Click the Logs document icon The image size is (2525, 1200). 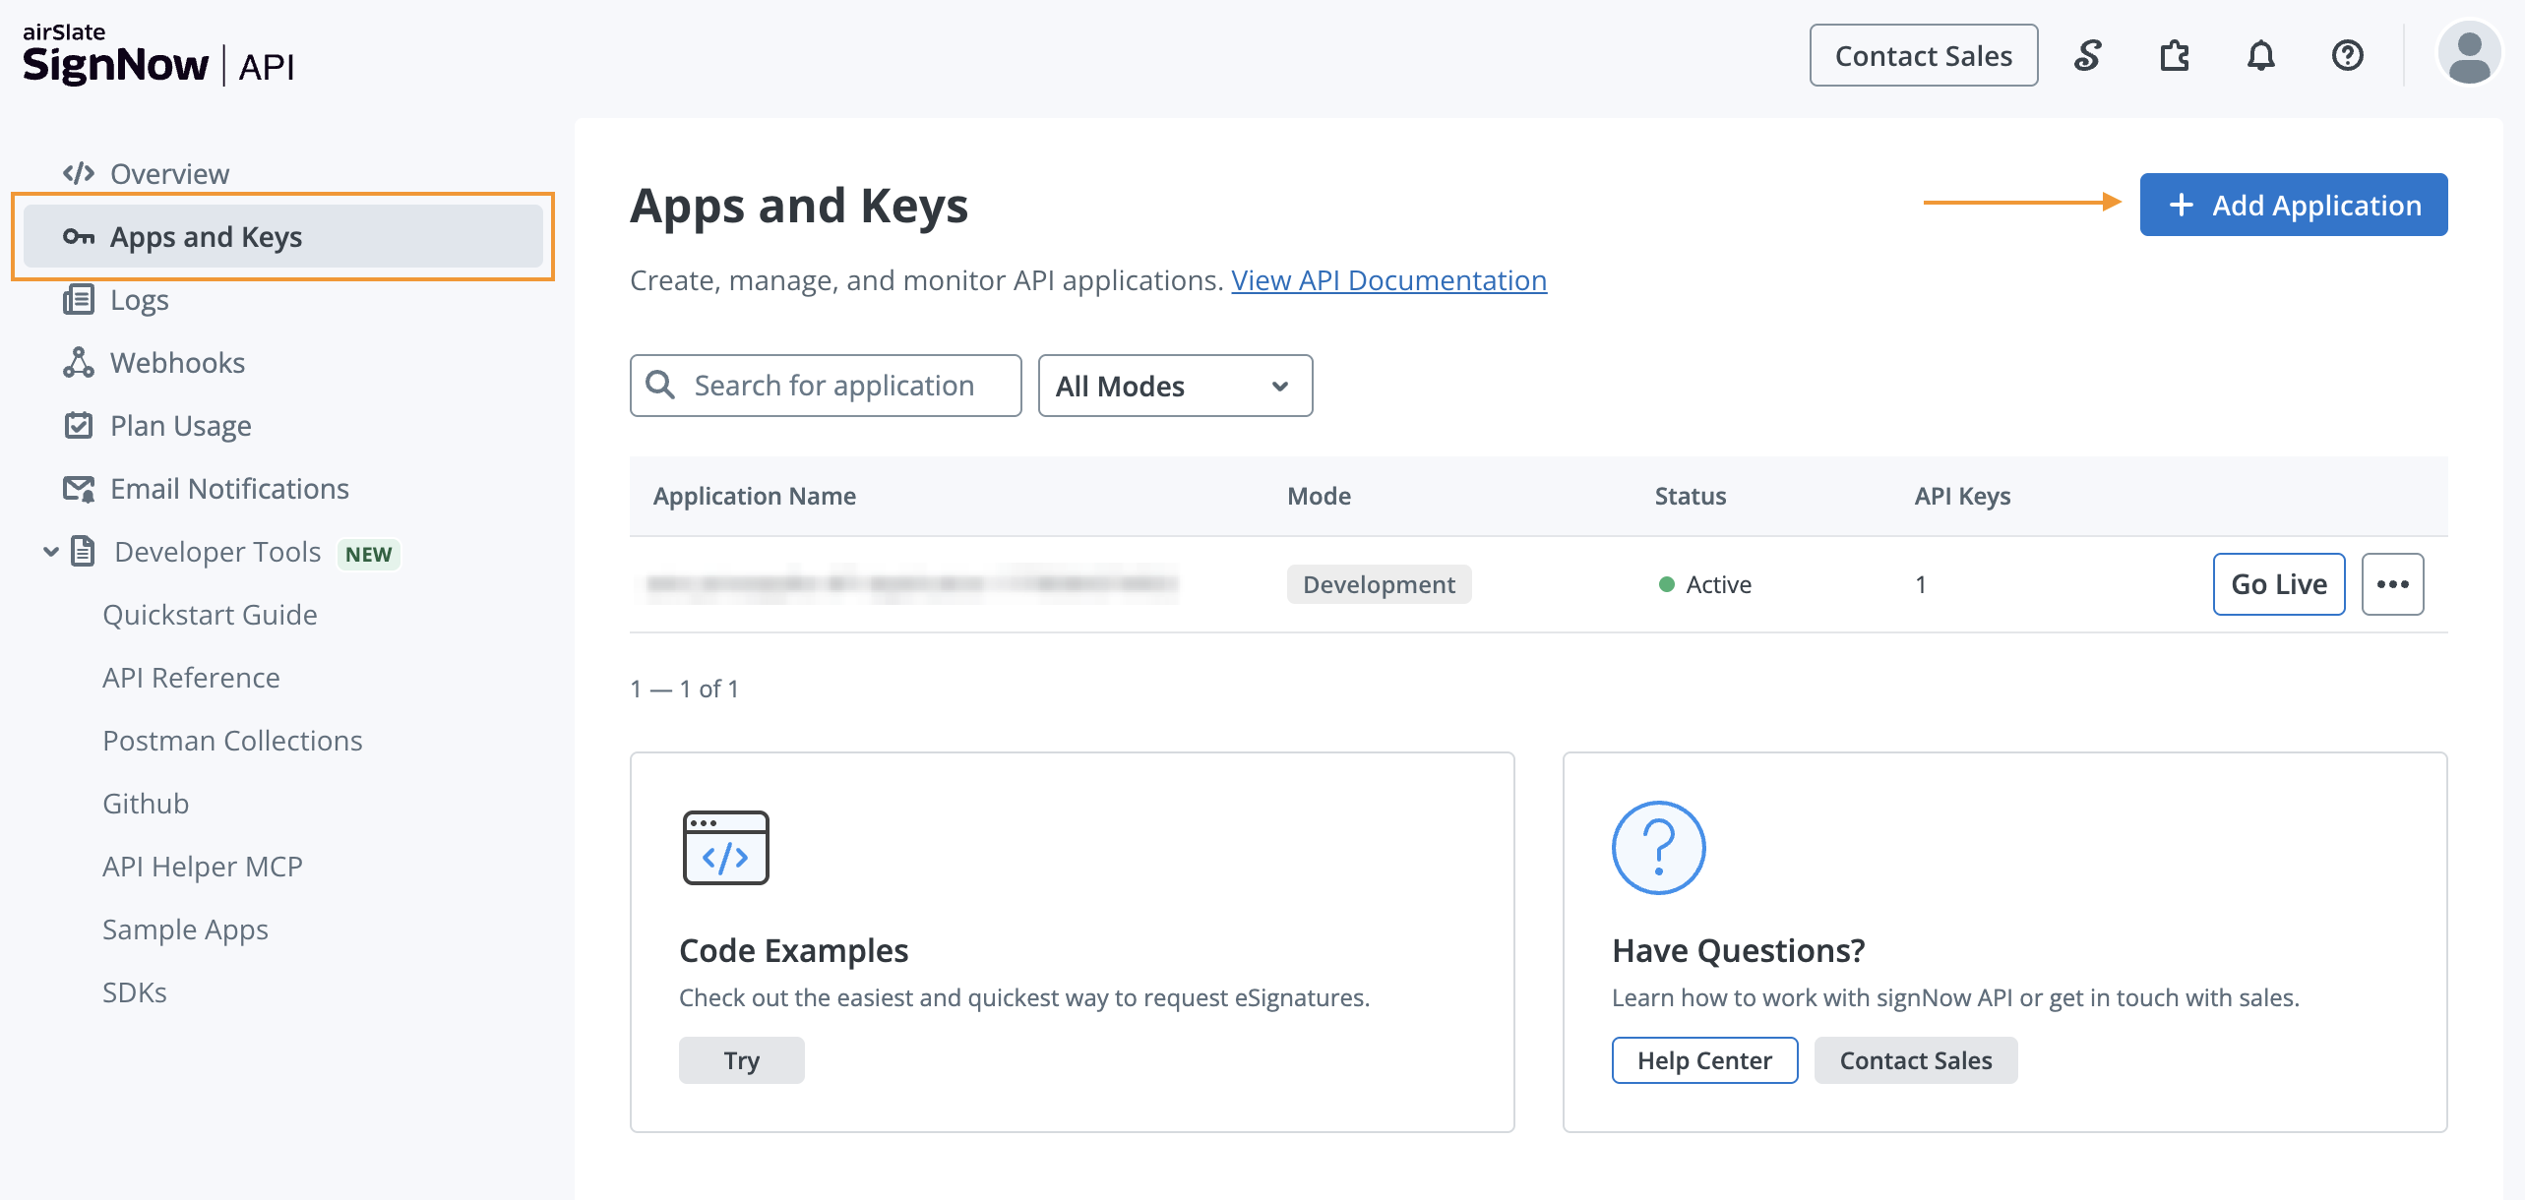pos(79,299)
